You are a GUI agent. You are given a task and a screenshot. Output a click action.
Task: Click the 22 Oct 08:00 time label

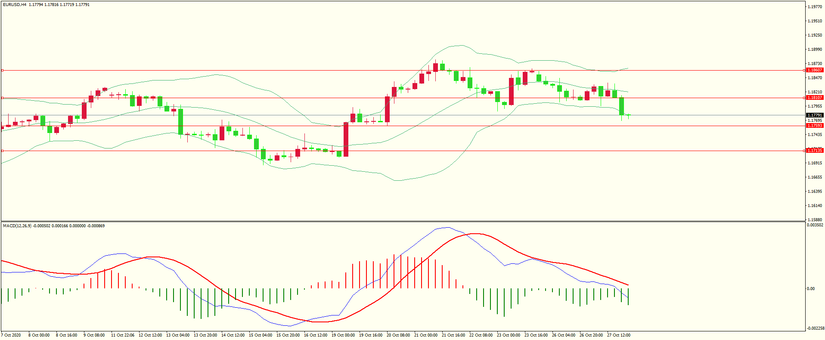tap(481, 335)
